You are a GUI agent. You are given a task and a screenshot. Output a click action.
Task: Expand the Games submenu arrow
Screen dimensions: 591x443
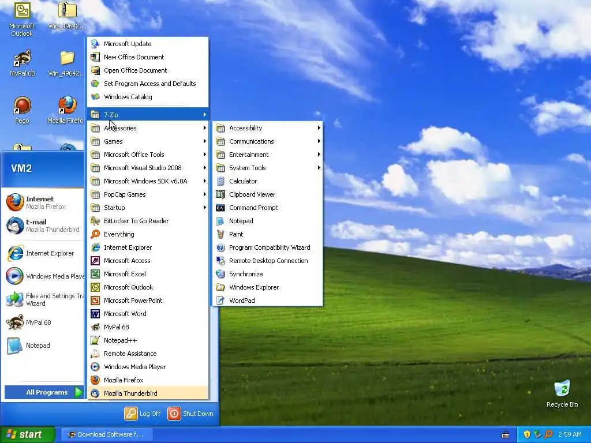pos(205,141)
